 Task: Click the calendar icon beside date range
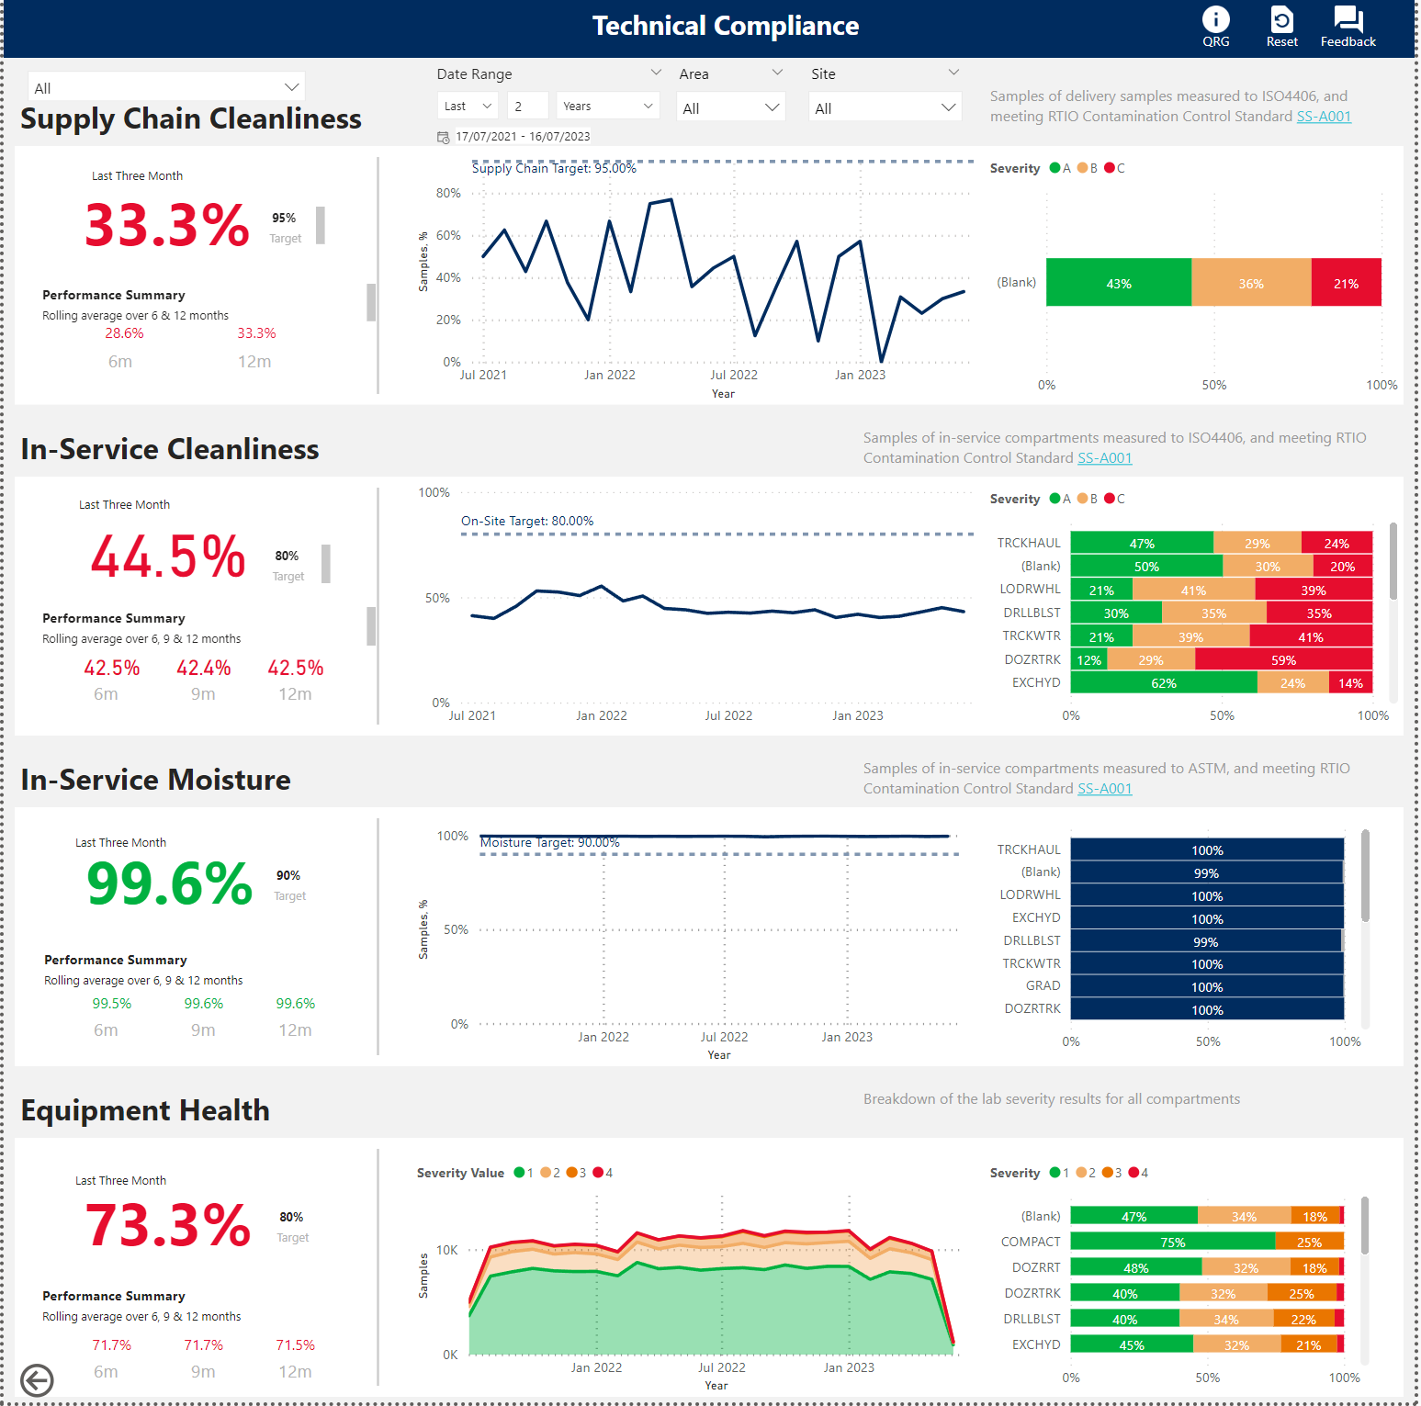[444, 138]
